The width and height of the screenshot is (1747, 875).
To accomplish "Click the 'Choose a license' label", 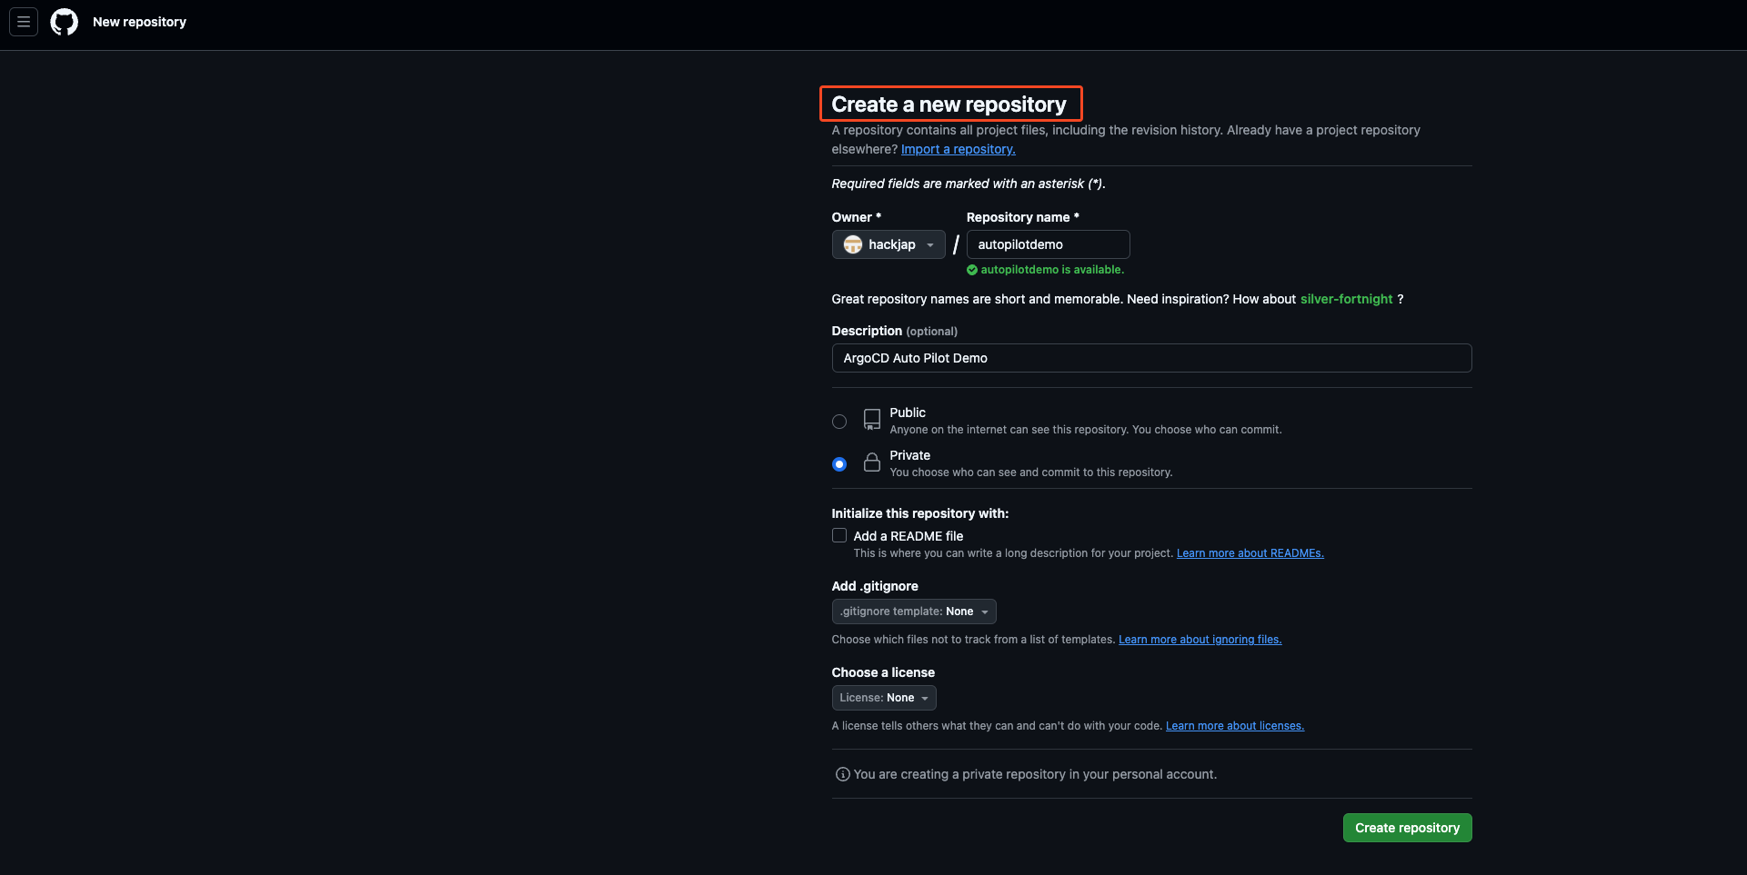I will pyautogui.click(x=882, y=672).
